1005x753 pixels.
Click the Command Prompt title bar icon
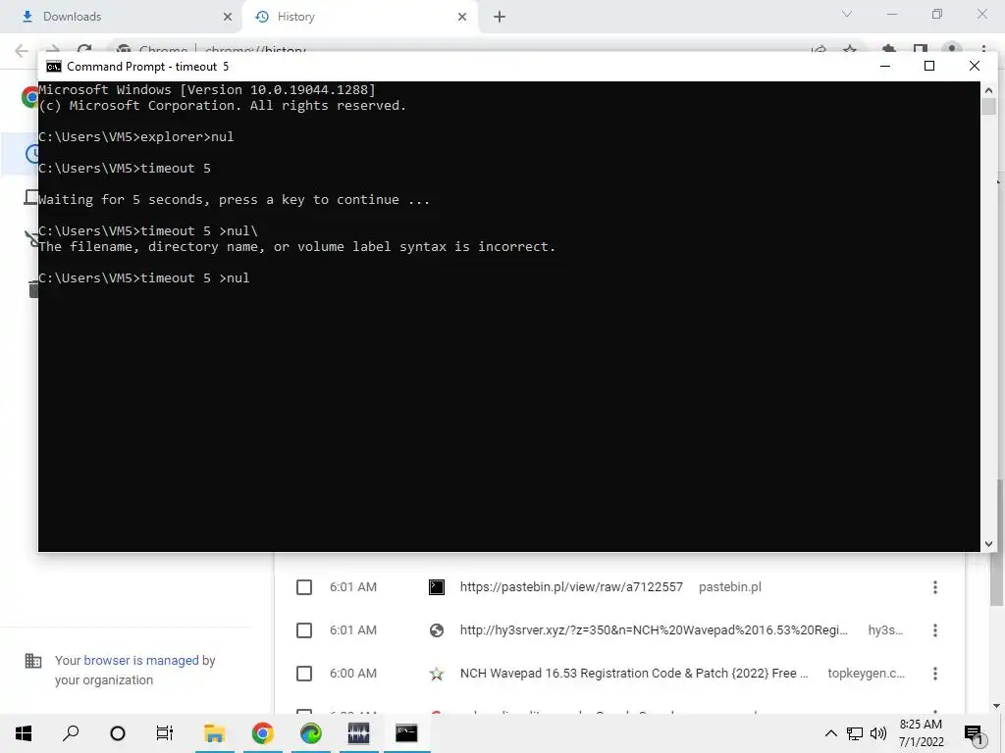54,67
